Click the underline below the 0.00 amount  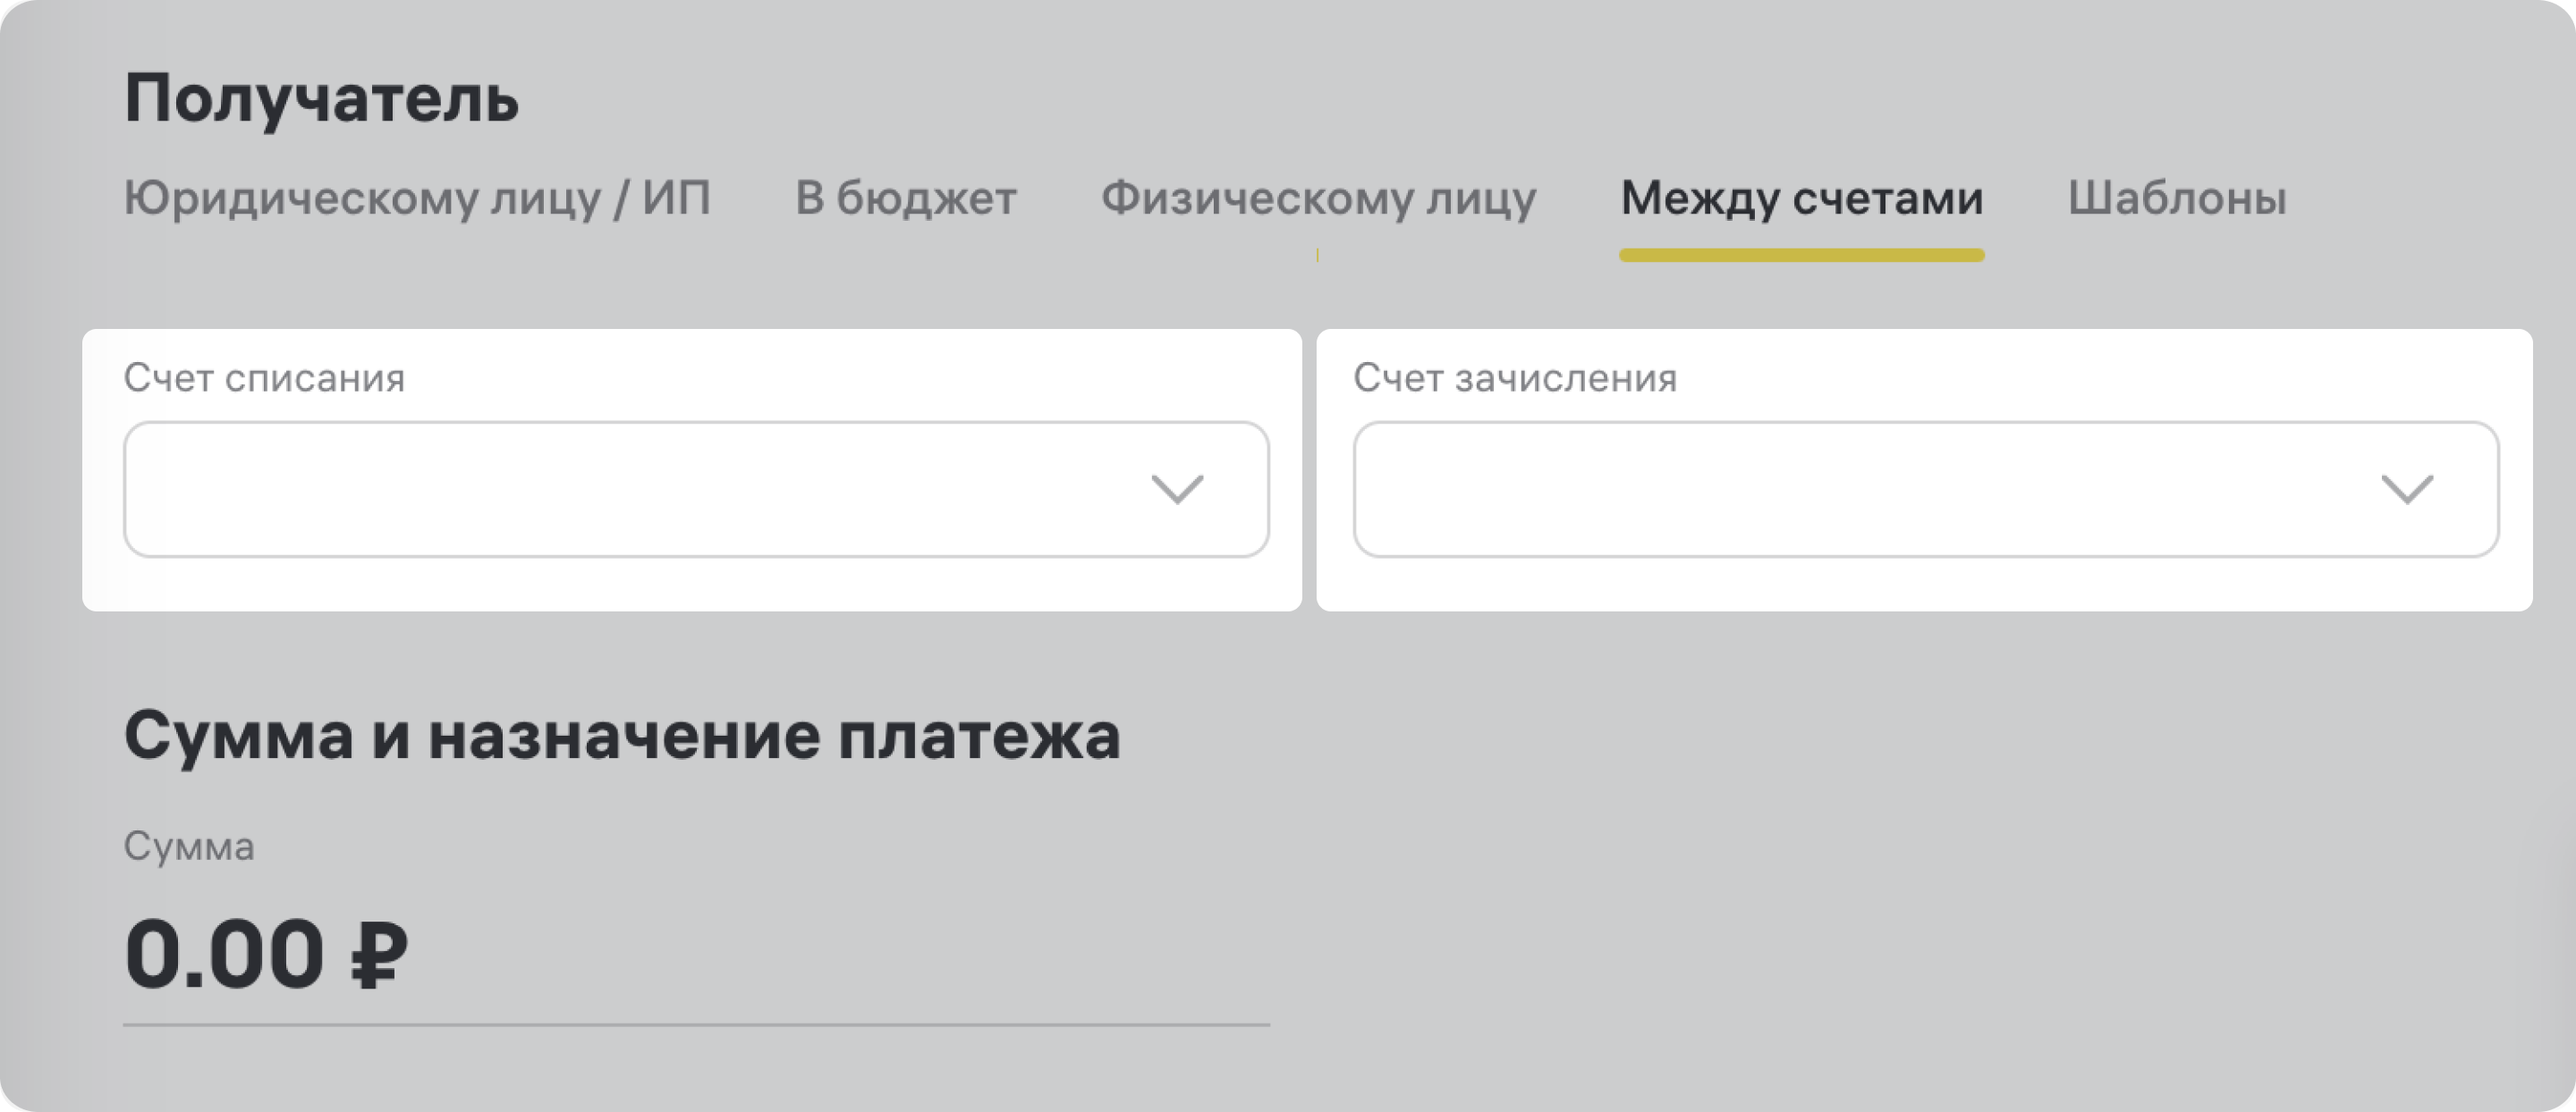(696, 1024)
